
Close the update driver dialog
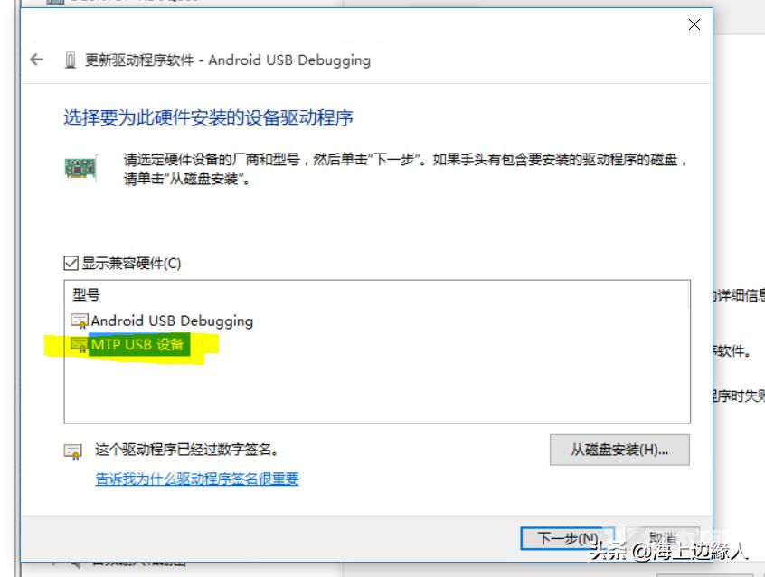tap(694, 24)
